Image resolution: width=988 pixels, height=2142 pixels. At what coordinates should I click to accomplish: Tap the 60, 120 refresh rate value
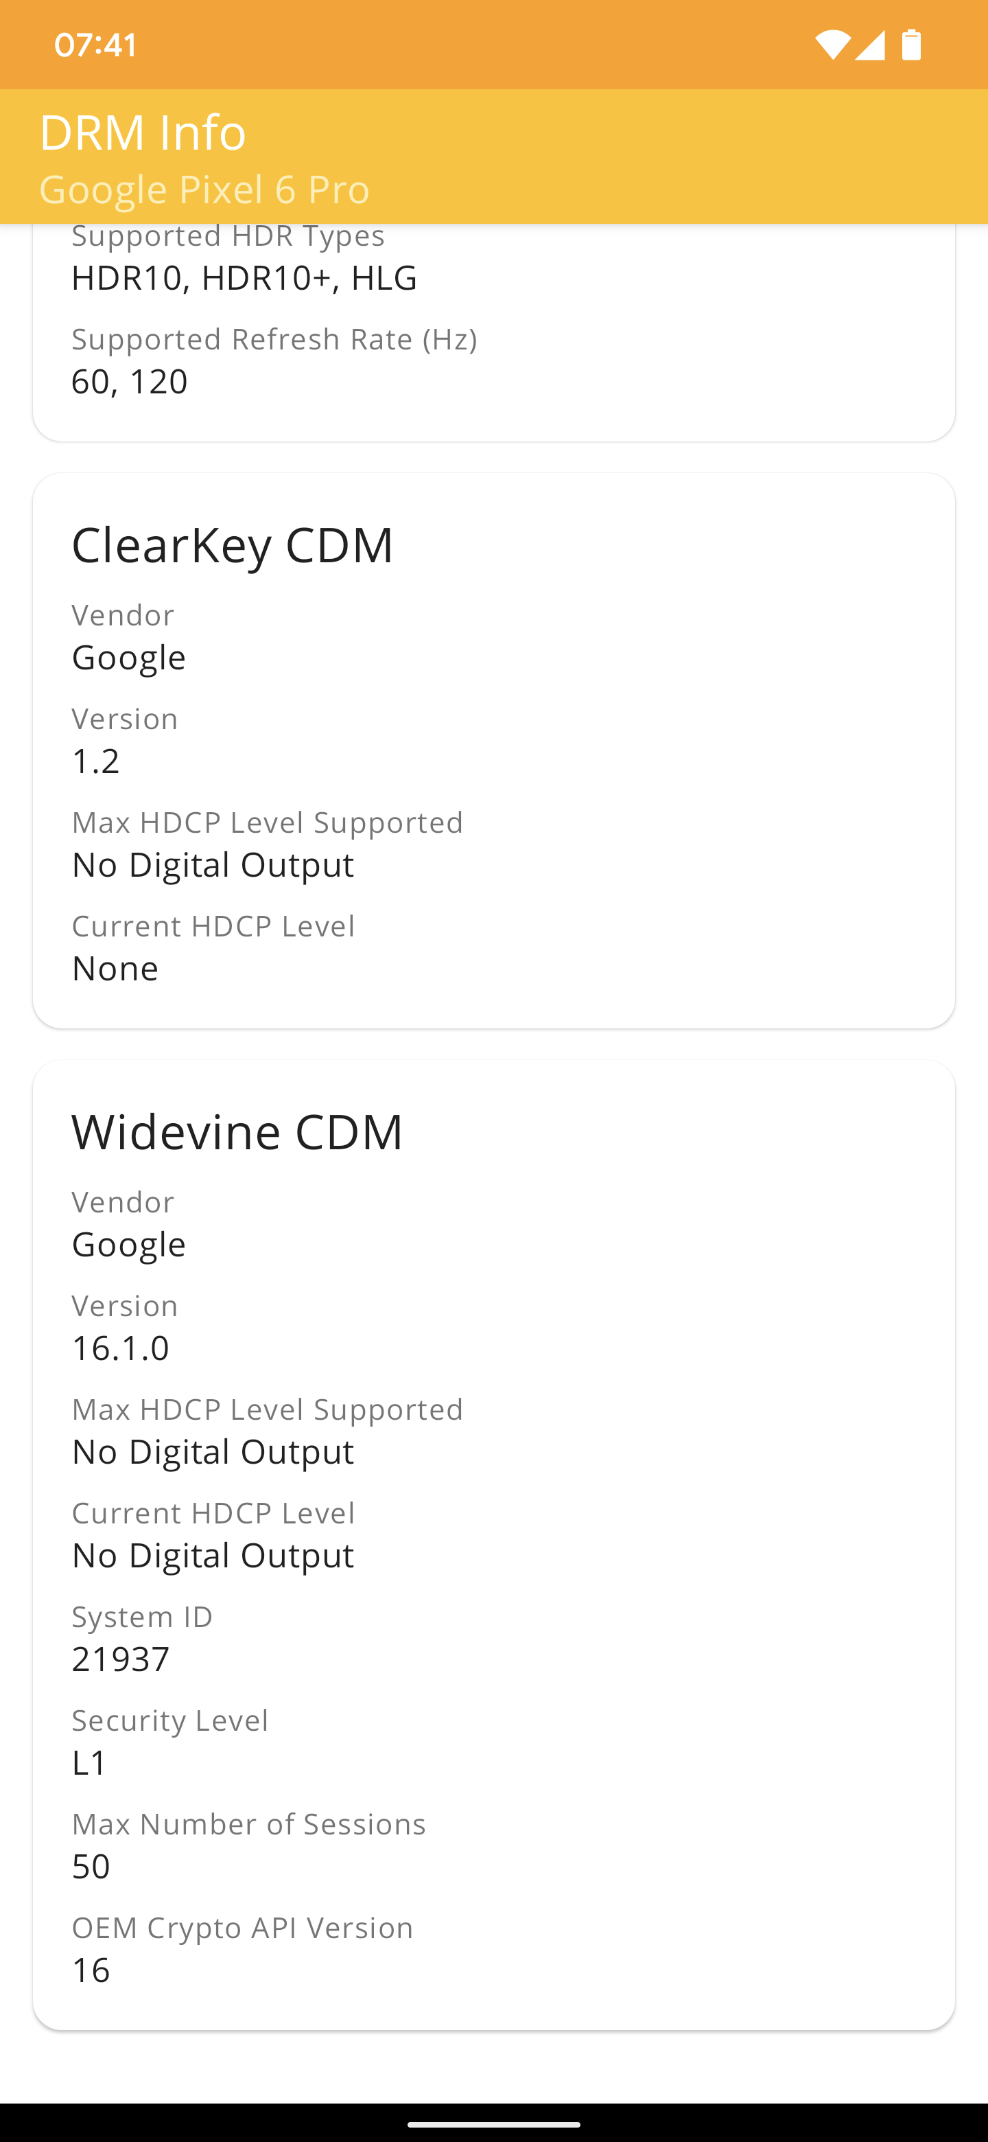(x=130, y=382)
